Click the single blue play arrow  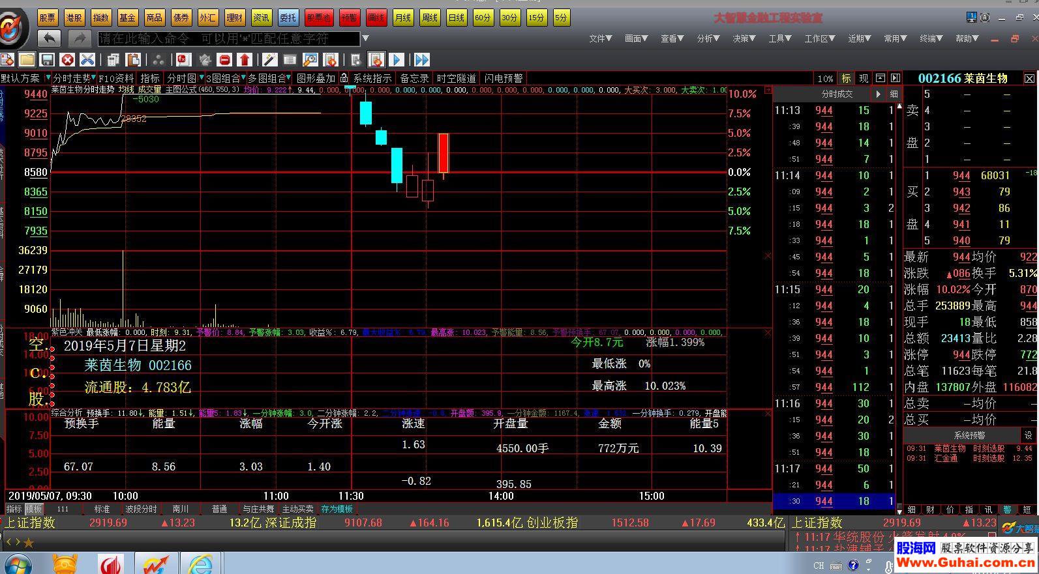396,60
